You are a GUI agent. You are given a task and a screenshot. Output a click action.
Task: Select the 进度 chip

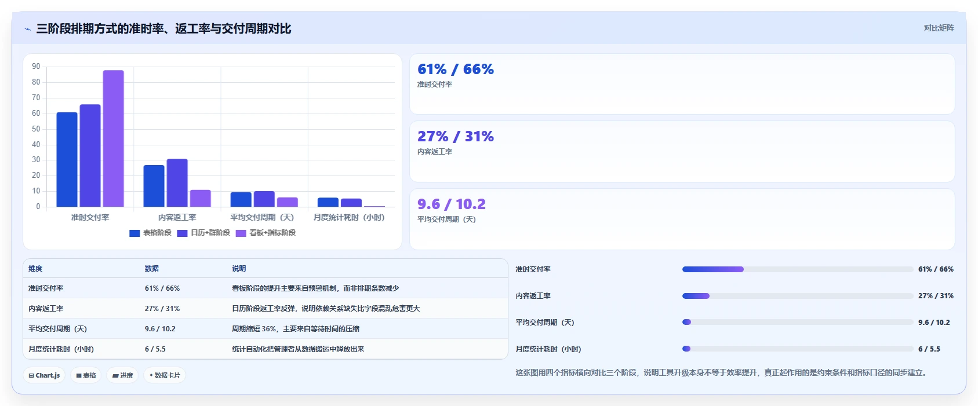click(x=122, y=375)
